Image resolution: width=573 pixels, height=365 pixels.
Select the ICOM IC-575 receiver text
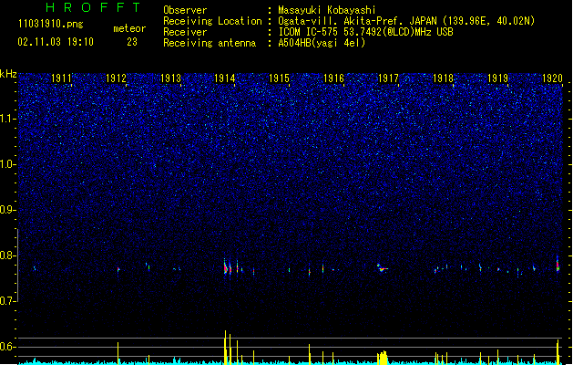(366, 32)
